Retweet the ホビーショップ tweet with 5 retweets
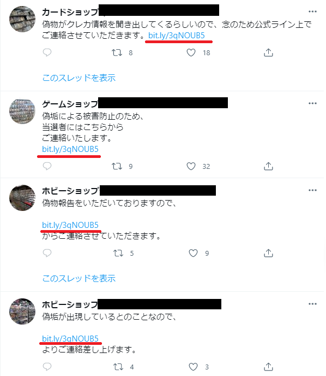The height and width of the screenshot is (376, 326). click(118, 253)
